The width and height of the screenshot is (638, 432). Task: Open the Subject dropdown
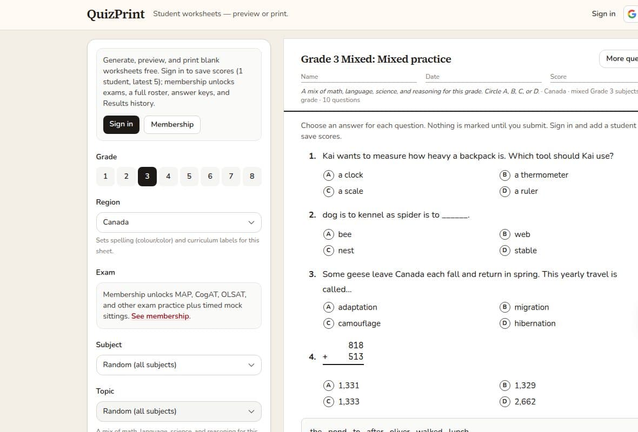pos(178,365)
